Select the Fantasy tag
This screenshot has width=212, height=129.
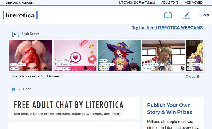[x=104, y=69]
